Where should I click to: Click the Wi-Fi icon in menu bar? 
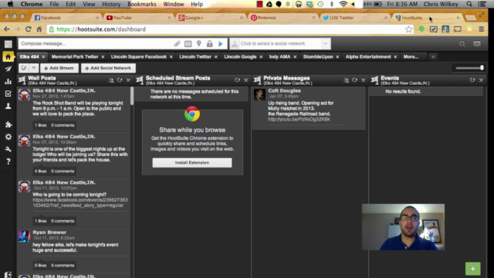(x=343, y=4)
